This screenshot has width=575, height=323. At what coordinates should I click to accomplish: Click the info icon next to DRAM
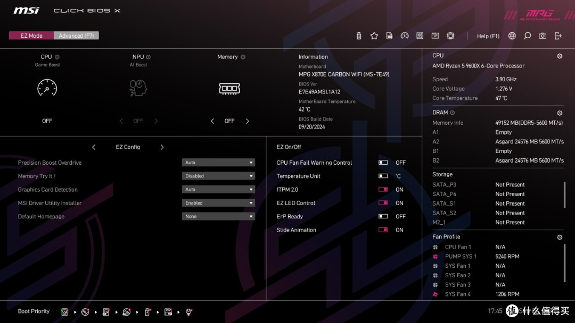click(452, 113)
